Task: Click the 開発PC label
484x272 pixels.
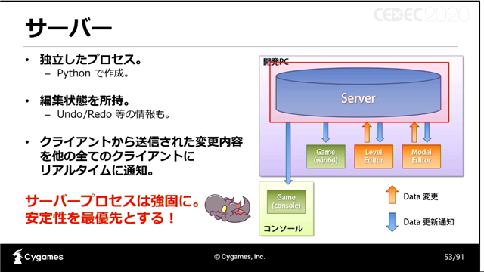Action: (276, 62)
